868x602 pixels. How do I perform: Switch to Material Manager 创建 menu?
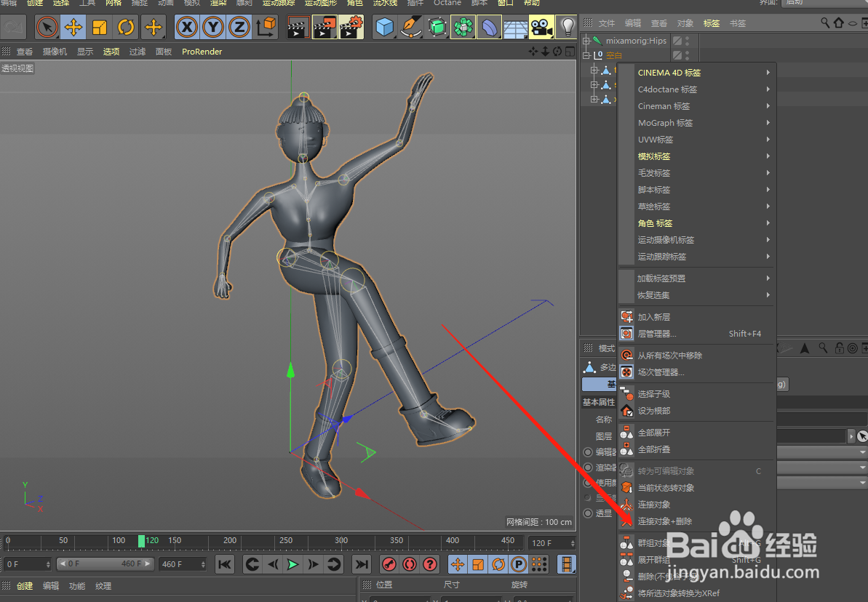[24, 586]
